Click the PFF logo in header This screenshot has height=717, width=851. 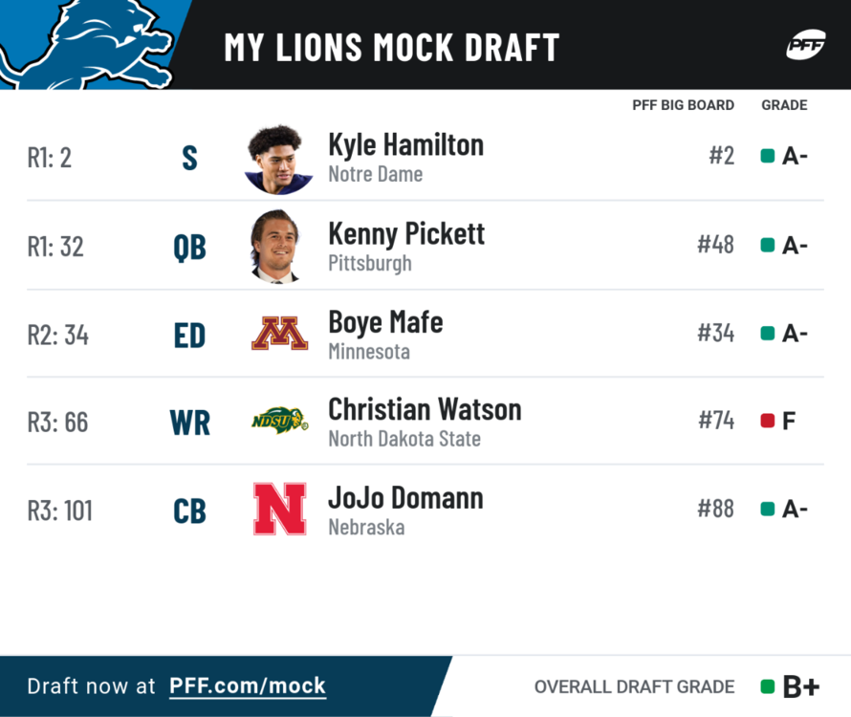805,45
